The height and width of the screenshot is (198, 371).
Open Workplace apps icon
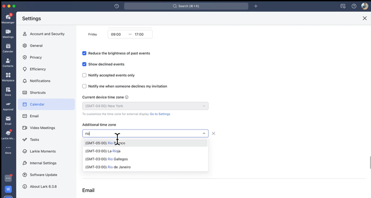click(x=8, y=76)
